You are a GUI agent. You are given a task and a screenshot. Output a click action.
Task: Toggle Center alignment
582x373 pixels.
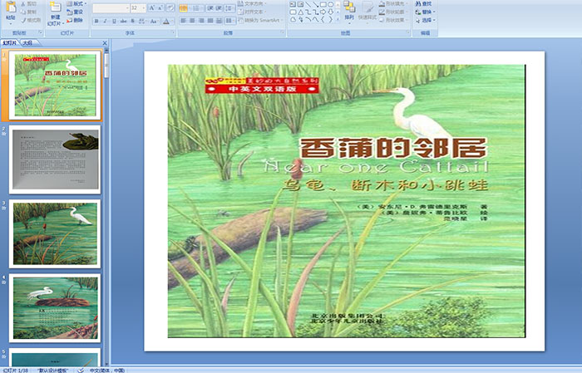coord(192,21)
